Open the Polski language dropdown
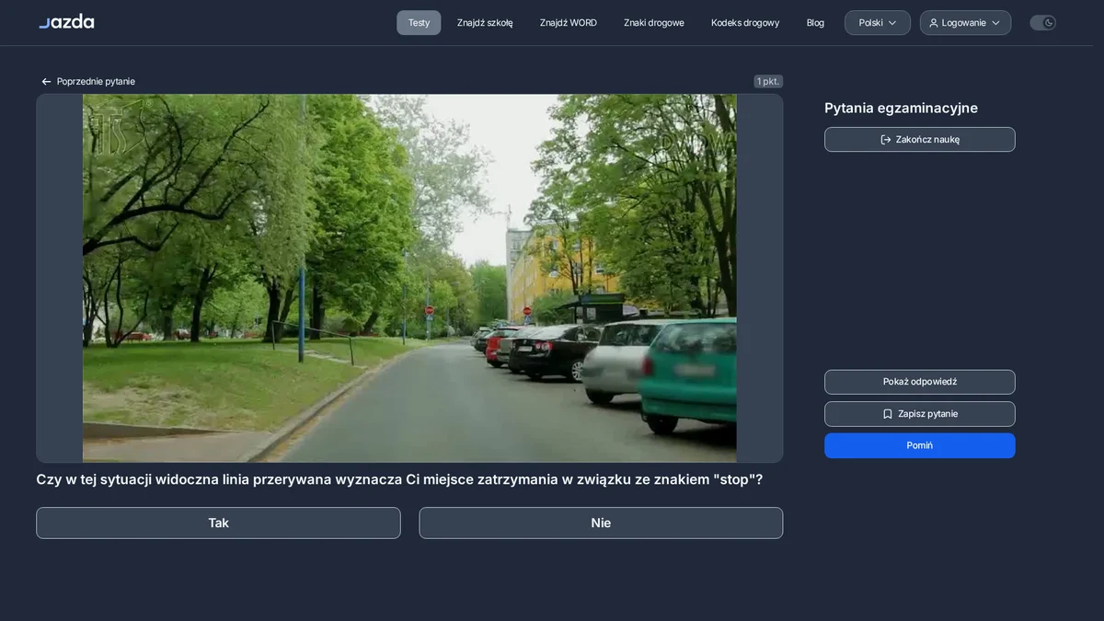 click(x=878, y=23)
